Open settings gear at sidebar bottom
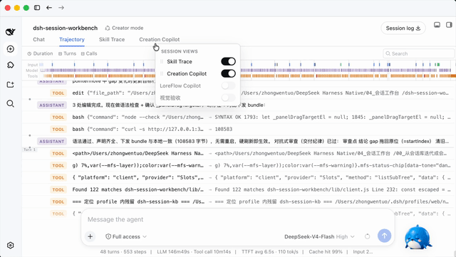The width and height of the screenshot is (456, 257). click(11, 246)
